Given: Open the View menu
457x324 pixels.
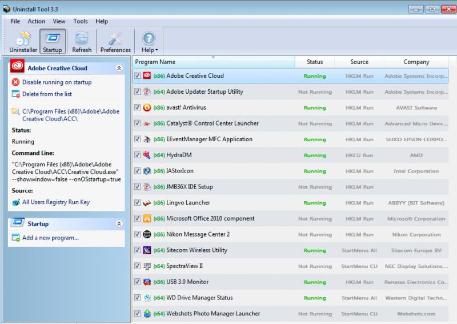Looking at the screenshot, I should 59,21.
